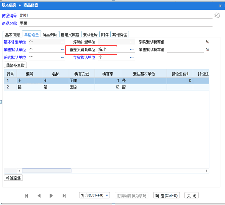Image resolution: width=225 pixels, height=205 pixels.
Task: Switch to 默认仓库 tab
Action: coord(90,35)
